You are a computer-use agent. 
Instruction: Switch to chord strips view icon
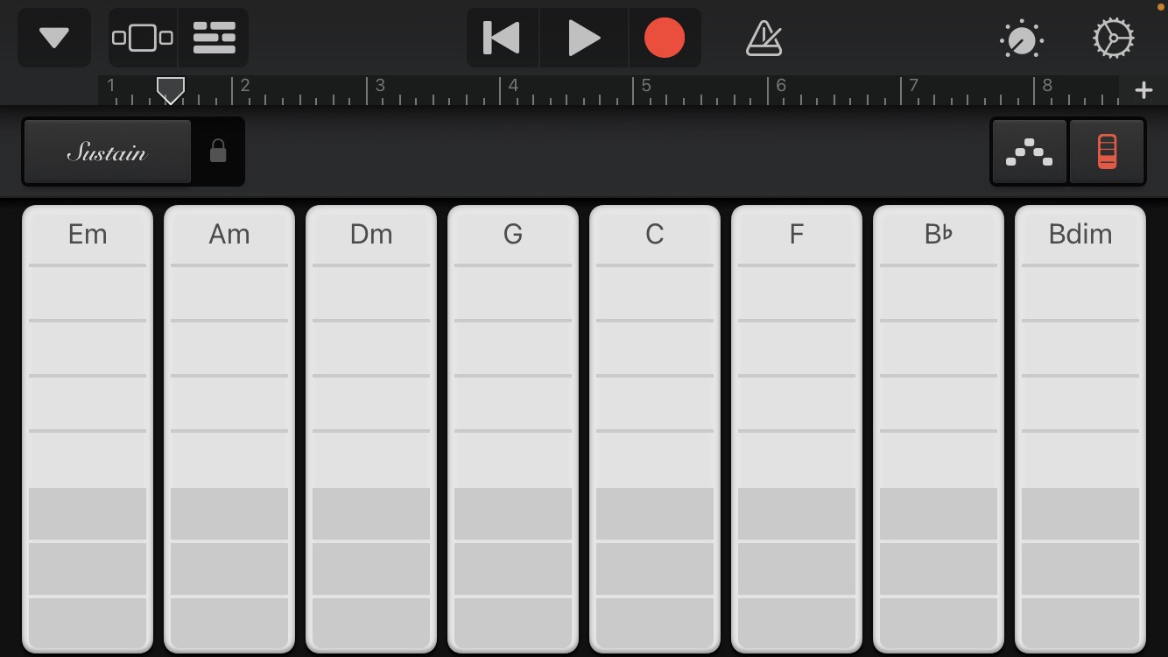[1107, 152]
